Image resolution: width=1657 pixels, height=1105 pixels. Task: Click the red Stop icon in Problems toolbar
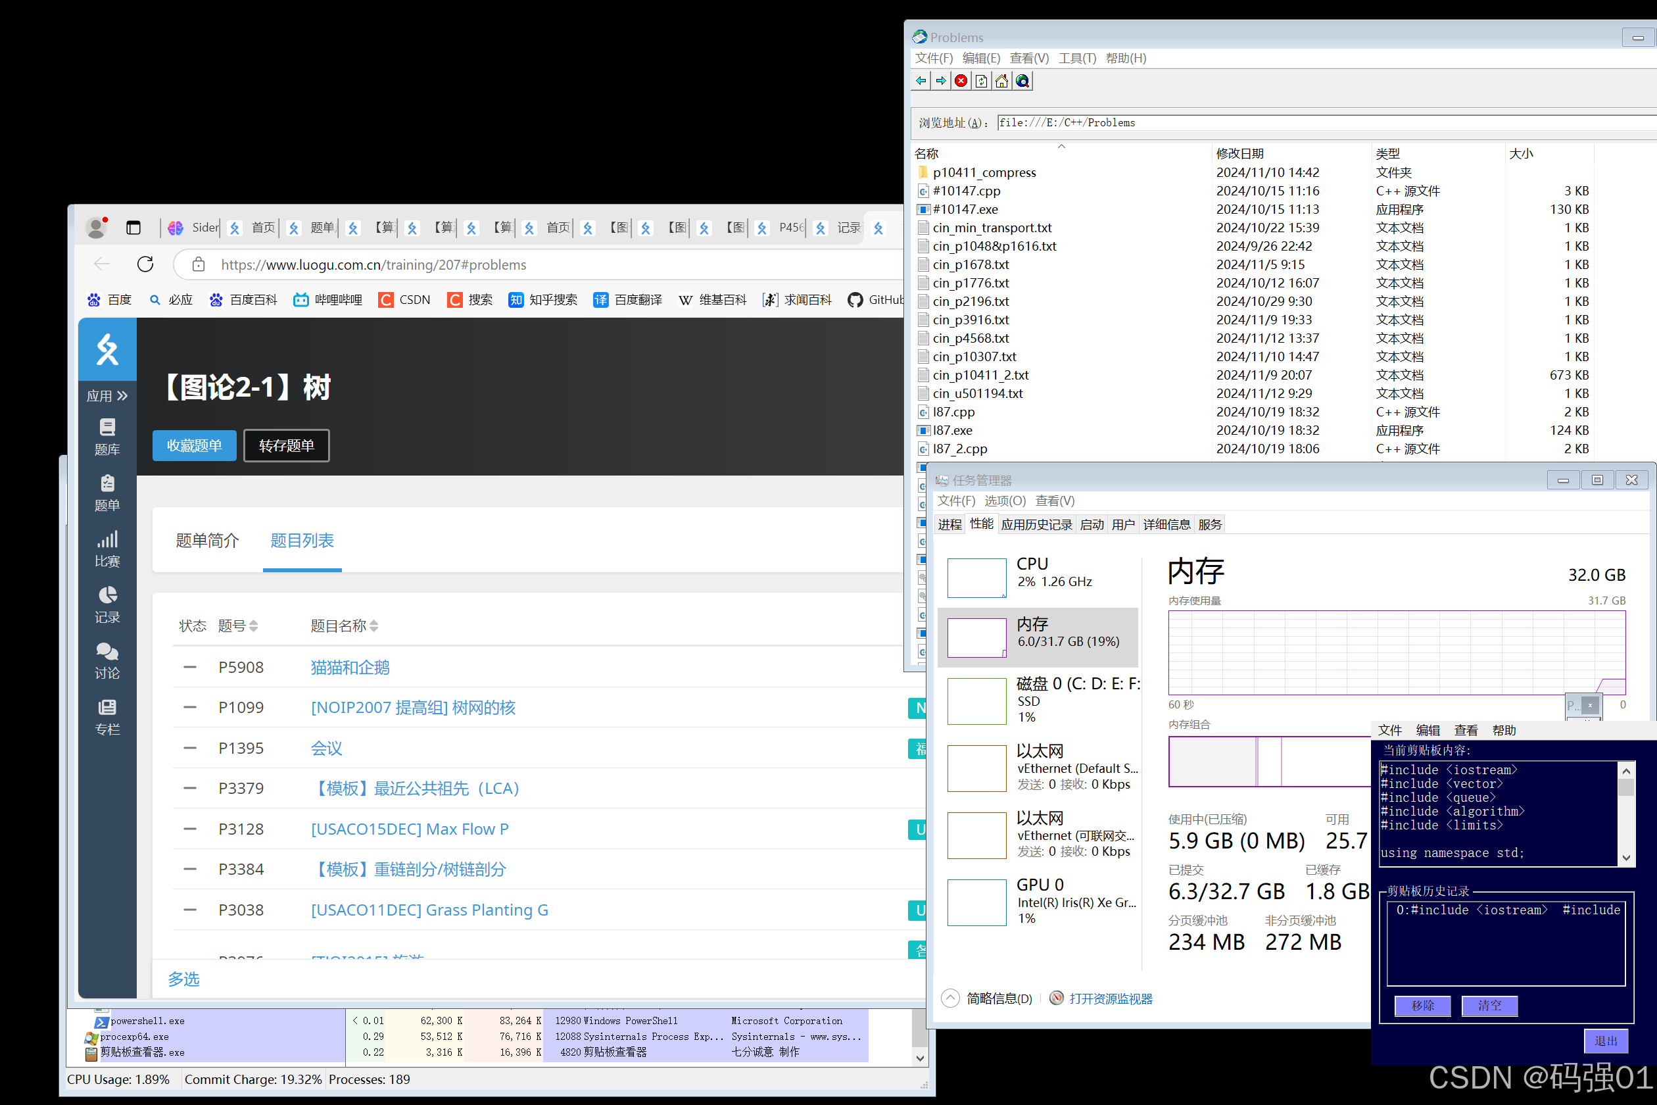pyautogui.click(x=960, y=80)
